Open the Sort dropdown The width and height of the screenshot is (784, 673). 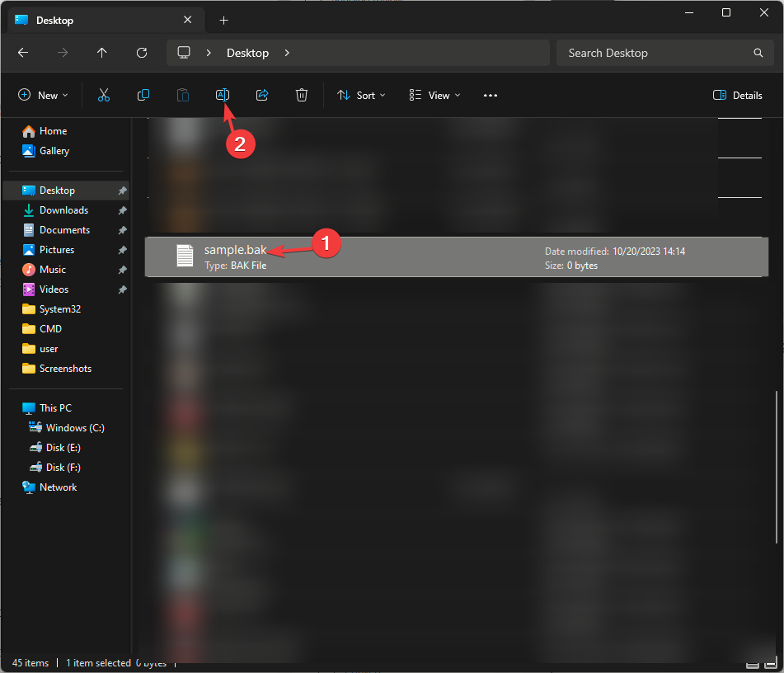coord(361,95)
